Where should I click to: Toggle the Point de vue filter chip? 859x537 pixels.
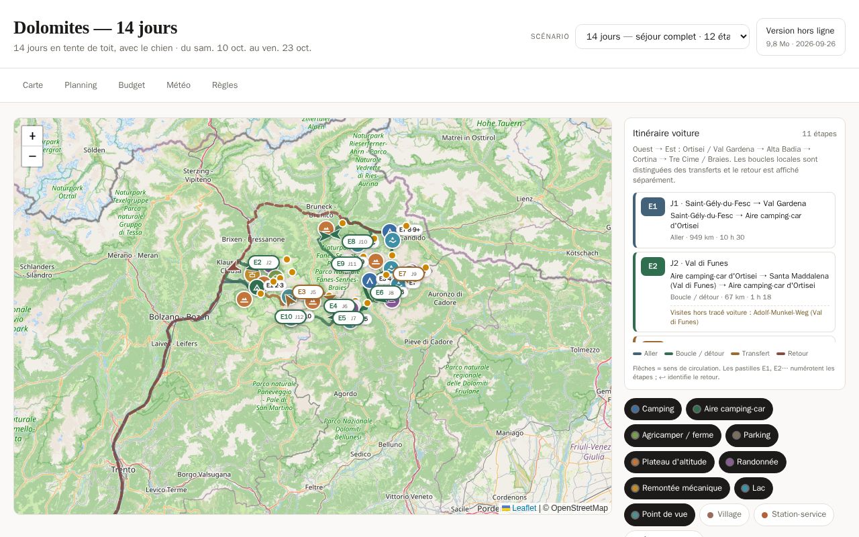tap(660, 514)
